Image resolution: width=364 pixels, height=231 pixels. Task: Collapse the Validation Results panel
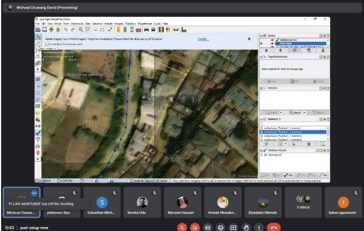click(x=261, y=150)
